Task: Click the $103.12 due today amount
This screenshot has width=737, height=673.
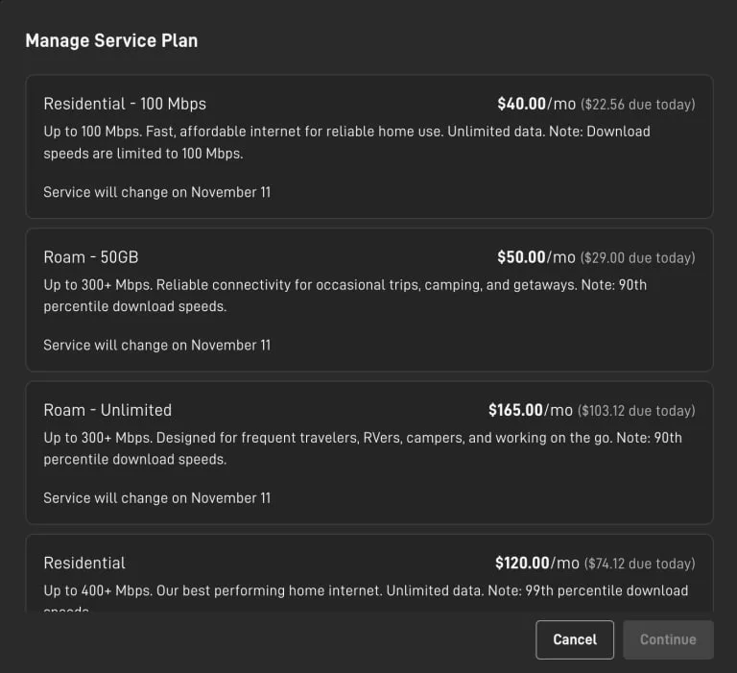Action: click(x=635, y=411)
